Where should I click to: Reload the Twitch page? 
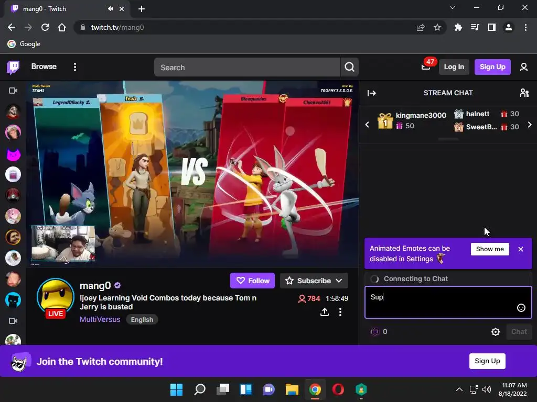(x=45, y=27)
